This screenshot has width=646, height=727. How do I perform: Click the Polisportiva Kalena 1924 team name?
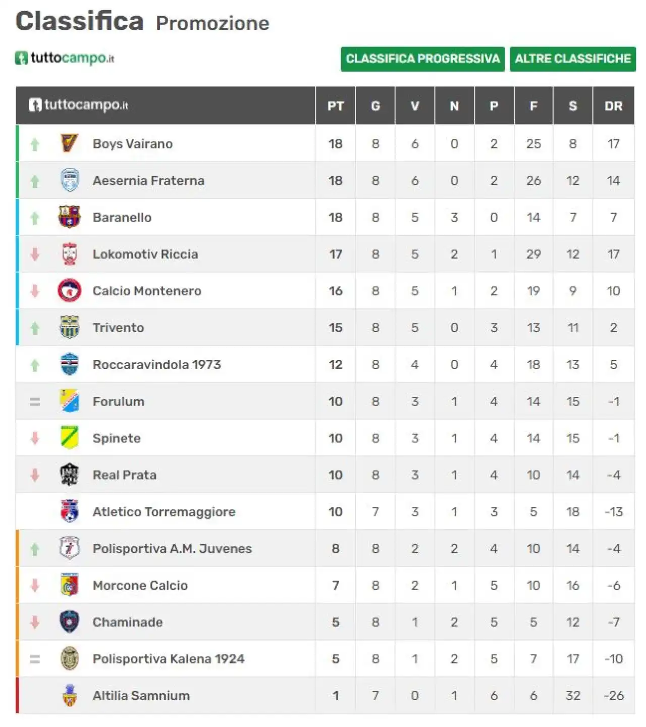pyautogui.click(x=168, y=659)
